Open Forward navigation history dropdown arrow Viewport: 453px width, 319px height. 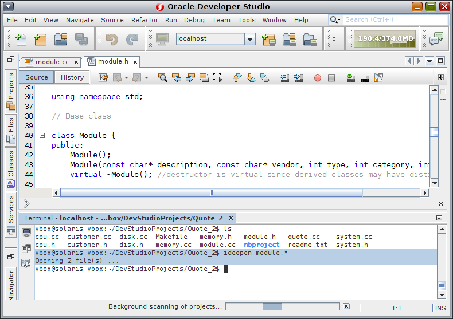click(x=146, y=77)
